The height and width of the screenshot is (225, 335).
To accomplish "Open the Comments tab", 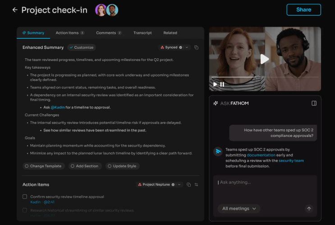I will [109, 33].
